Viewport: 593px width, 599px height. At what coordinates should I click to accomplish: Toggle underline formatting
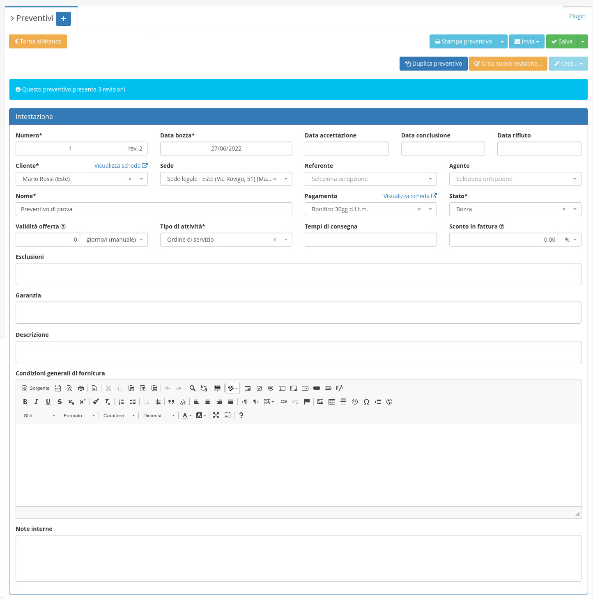(48, 402)
